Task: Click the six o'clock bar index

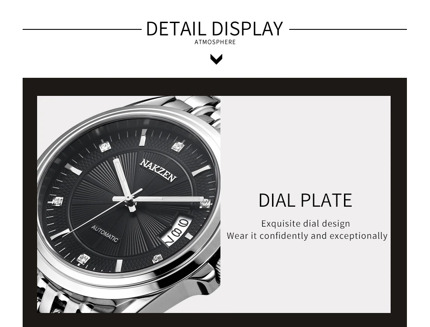Action: point(119,265)
